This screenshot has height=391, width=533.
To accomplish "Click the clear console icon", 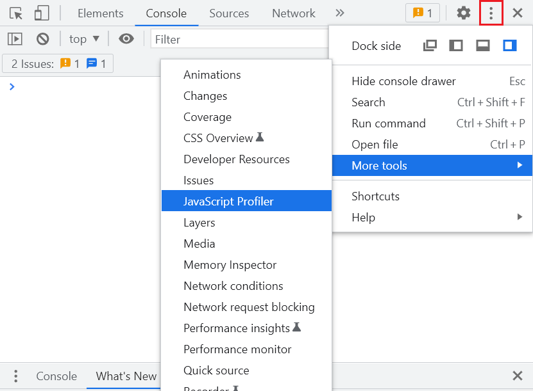I will click(x=43, y=39).
